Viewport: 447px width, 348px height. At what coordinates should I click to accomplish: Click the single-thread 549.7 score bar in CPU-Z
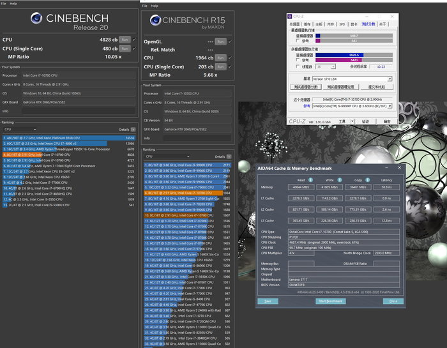coord(354,36)
